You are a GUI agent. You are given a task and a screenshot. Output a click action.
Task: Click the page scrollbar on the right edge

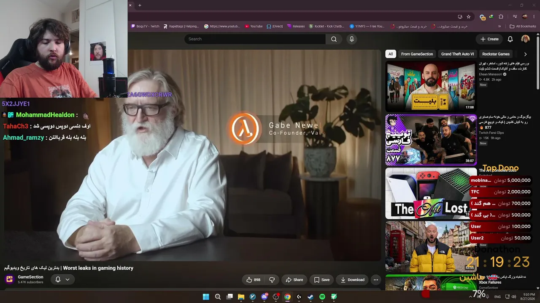(x=538, y=63)
